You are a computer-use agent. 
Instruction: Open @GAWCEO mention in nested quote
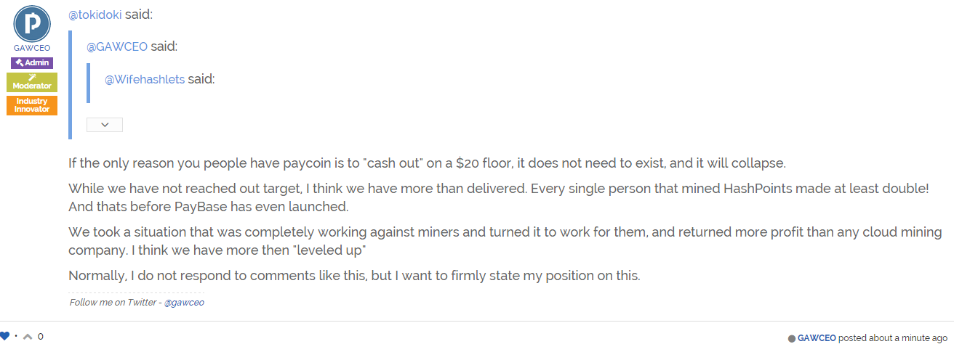tap(117, 46)
